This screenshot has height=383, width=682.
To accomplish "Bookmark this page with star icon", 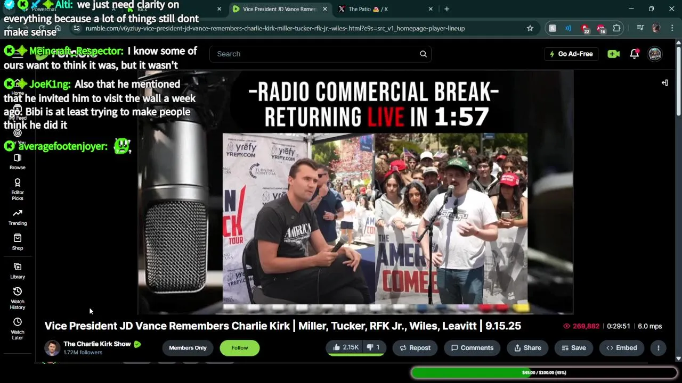I will coord(530,28).
